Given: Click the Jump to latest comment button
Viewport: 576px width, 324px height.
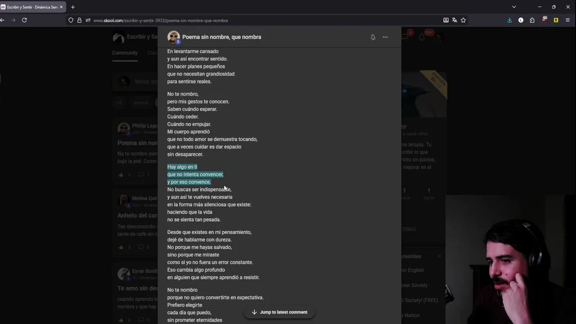Looking at the screenshot, I should click(x=279, y=312).
